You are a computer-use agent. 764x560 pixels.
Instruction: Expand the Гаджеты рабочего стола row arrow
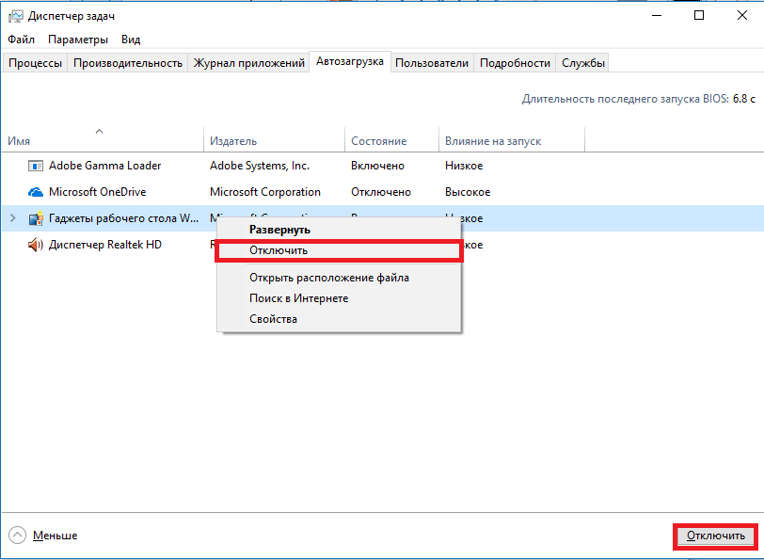point(12,218)
